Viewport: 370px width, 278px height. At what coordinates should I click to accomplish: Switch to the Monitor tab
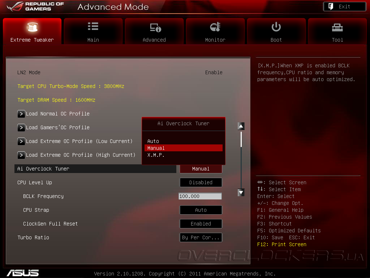click(215, 31)
